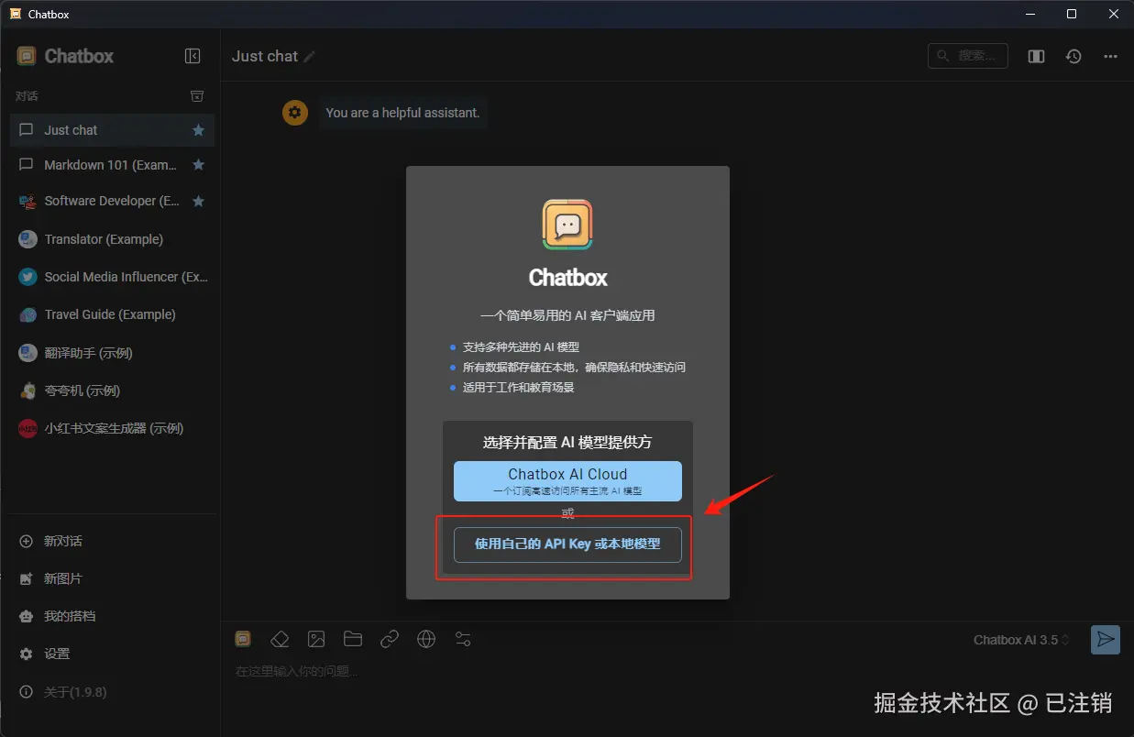The image size is (1134, 737).
Task: Start a new chat with 新对话
Action: [x=112, y=541]
